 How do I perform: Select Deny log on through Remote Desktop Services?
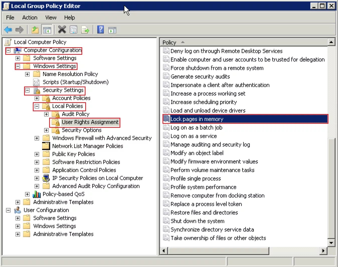coord(226,51)
